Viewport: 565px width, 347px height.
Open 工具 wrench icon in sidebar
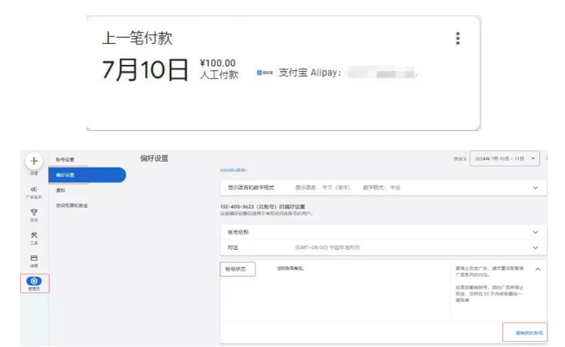pyautogui.click(x=34, y=235)
